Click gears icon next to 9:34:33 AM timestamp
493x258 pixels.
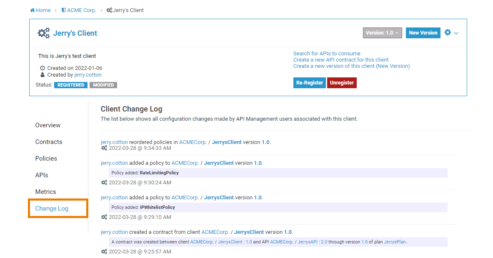[x=104, y=148]
